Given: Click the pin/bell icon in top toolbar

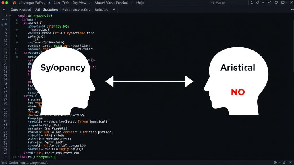Looking at the screenshot, I should coord(258,3).
